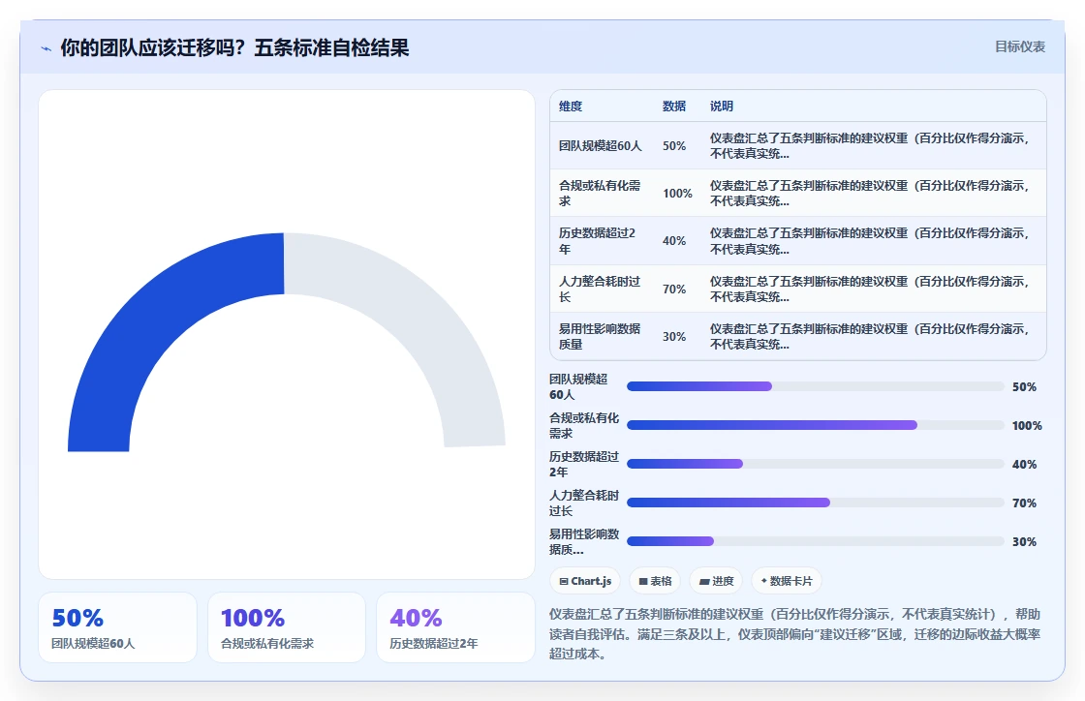1085x701 pixels.
Task: Click the dashboard title 你的团队应该迁移吗？五条标准自检结果
Action: click(x=234, y=47)
